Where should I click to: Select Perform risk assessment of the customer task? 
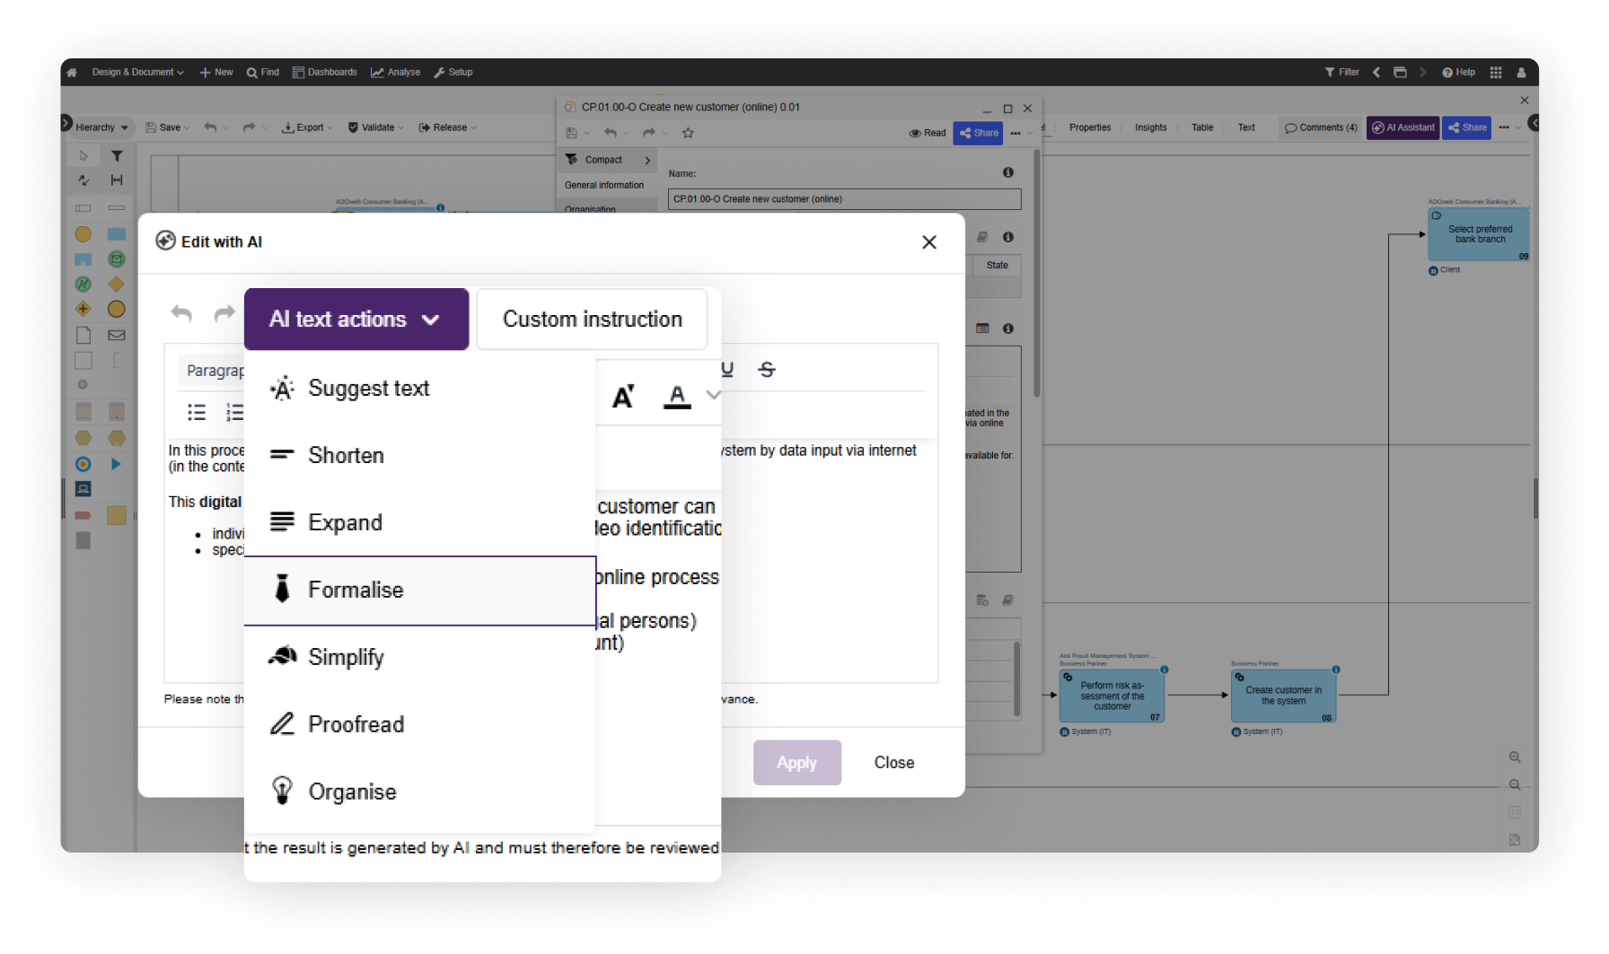pyautogui.click(x=1112, y=696)
